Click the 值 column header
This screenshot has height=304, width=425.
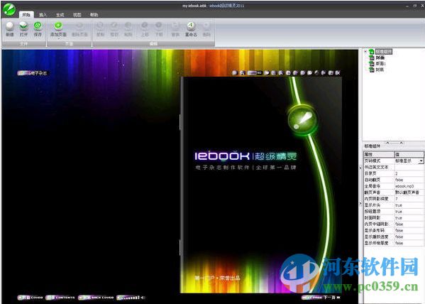click(x=409, y=154)
